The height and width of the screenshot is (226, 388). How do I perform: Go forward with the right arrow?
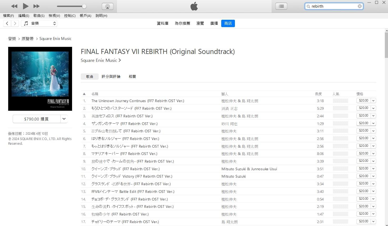click(15, 23)
